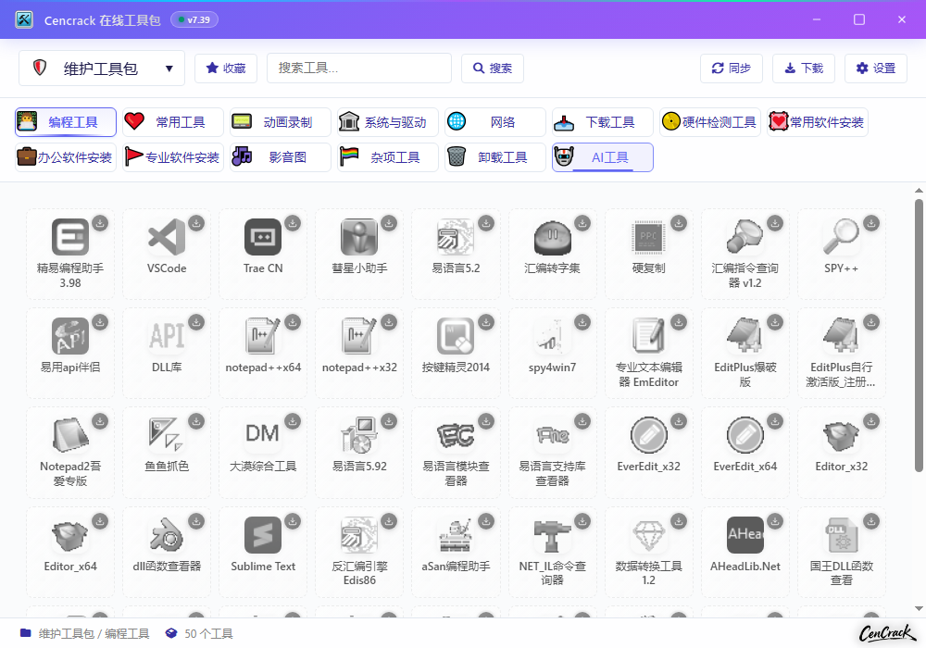Switch to 专业软件安装 category tab

(173, 157)
